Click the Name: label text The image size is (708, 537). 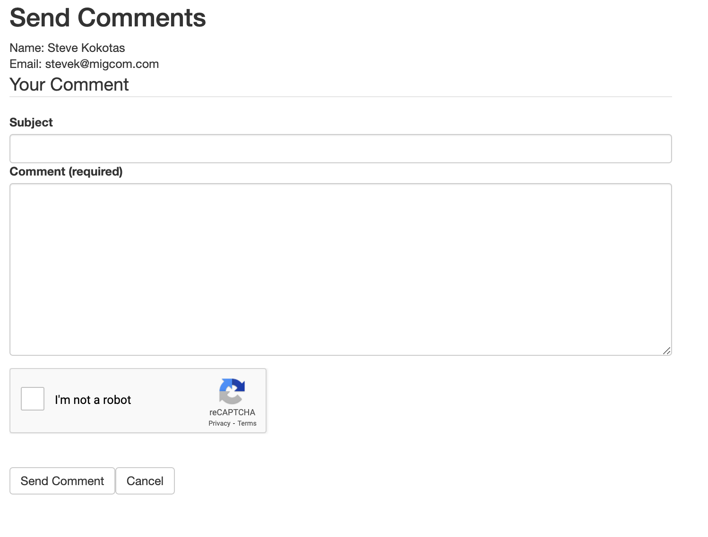pyautogui.click(x=27, y=48)
